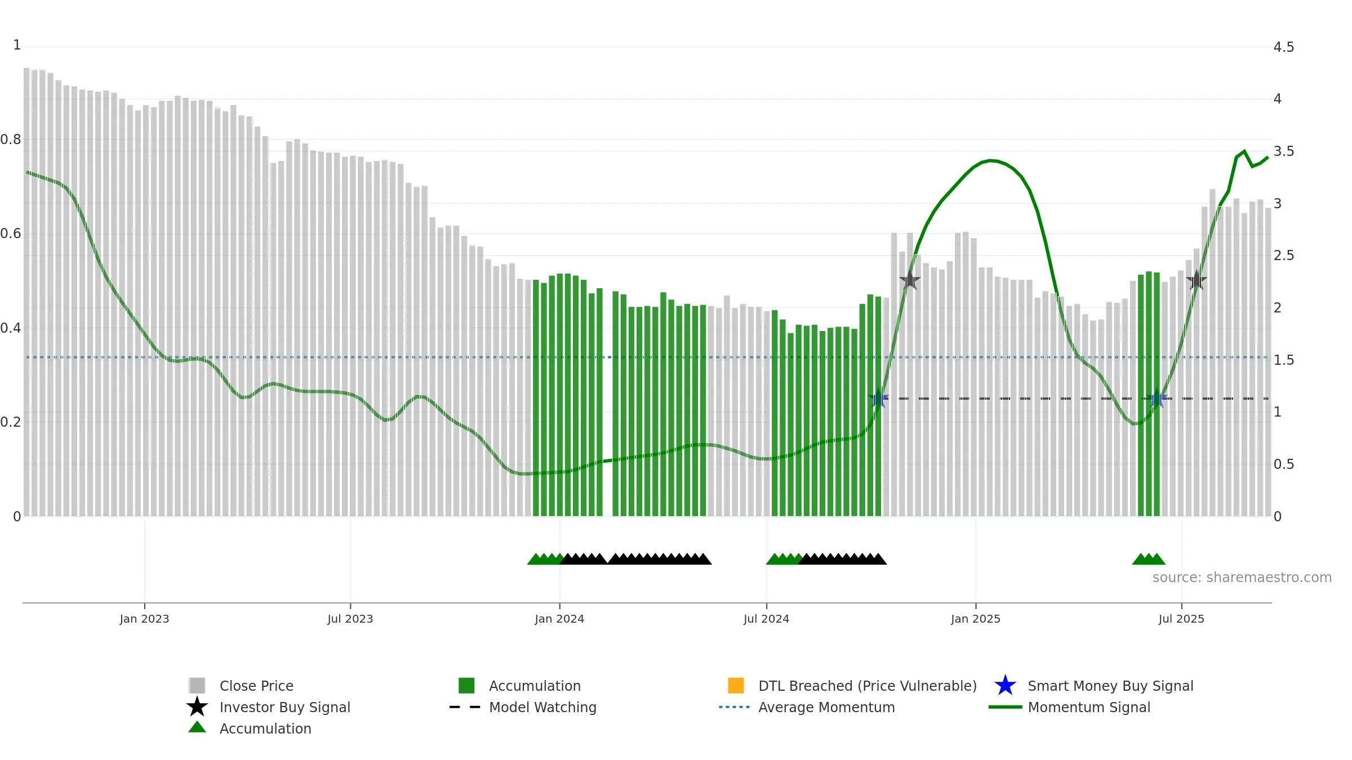The height and width of the screenshot is (760, 1352).
Task: Click the dotted Average Momentum legend line
Action: [735, 707]
